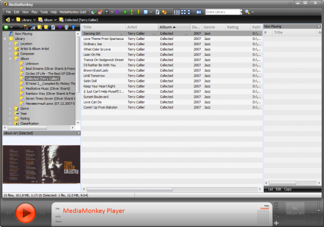Viewport: 324px width, 227px height.
Task: Skip to previous track in the player
Action: click(8, 213)
